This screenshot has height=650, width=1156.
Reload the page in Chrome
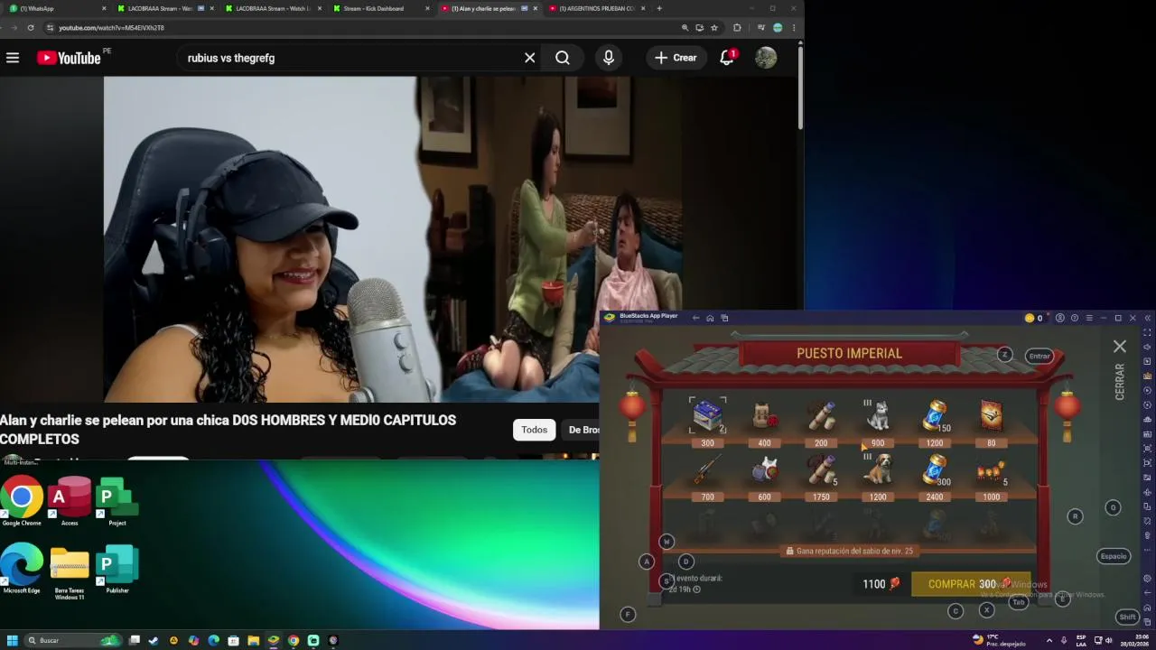[31, 28]
